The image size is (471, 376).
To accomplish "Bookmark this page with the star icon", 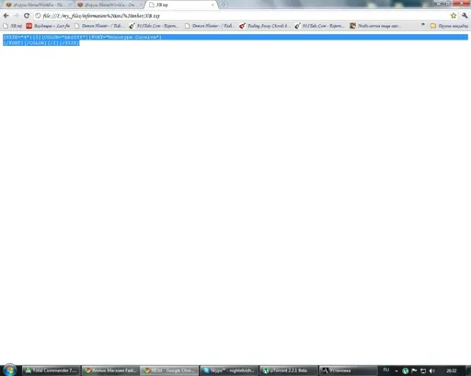I will [x=454, y=16].
